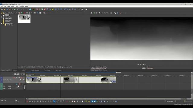Solo the audio track
This screenshot has width=193, height=108.
click(x=22, y=84)
